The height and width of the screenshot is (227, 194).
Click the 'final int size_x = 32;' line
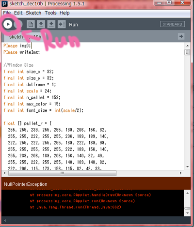[x=29, y=72]
